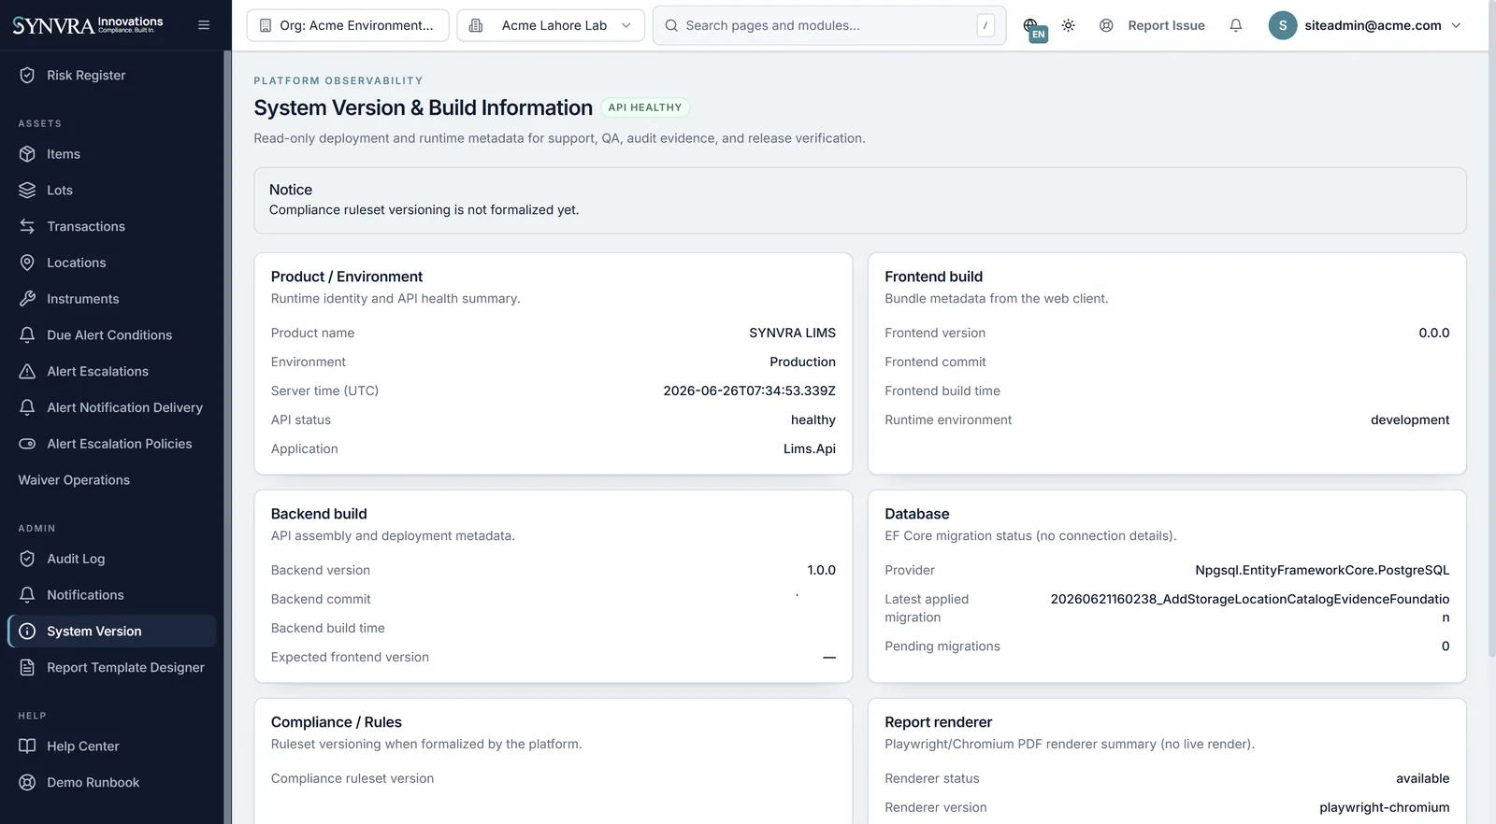1496x824 pixels.
Task: Click the Transactions arrows icon
Action: pyautogui.click(x=27, y=227)
